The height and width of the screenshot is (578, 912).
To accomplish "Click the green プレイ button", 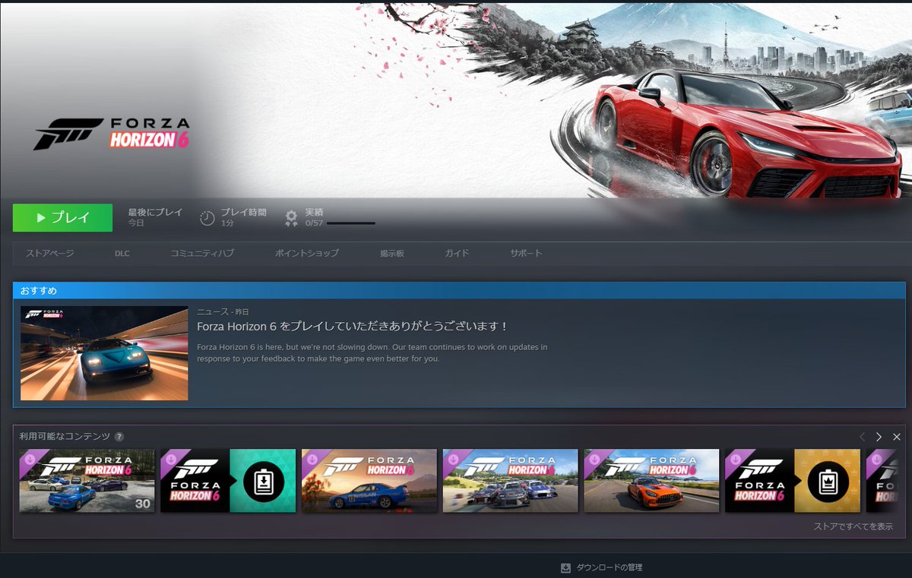I will click(62, 217).
